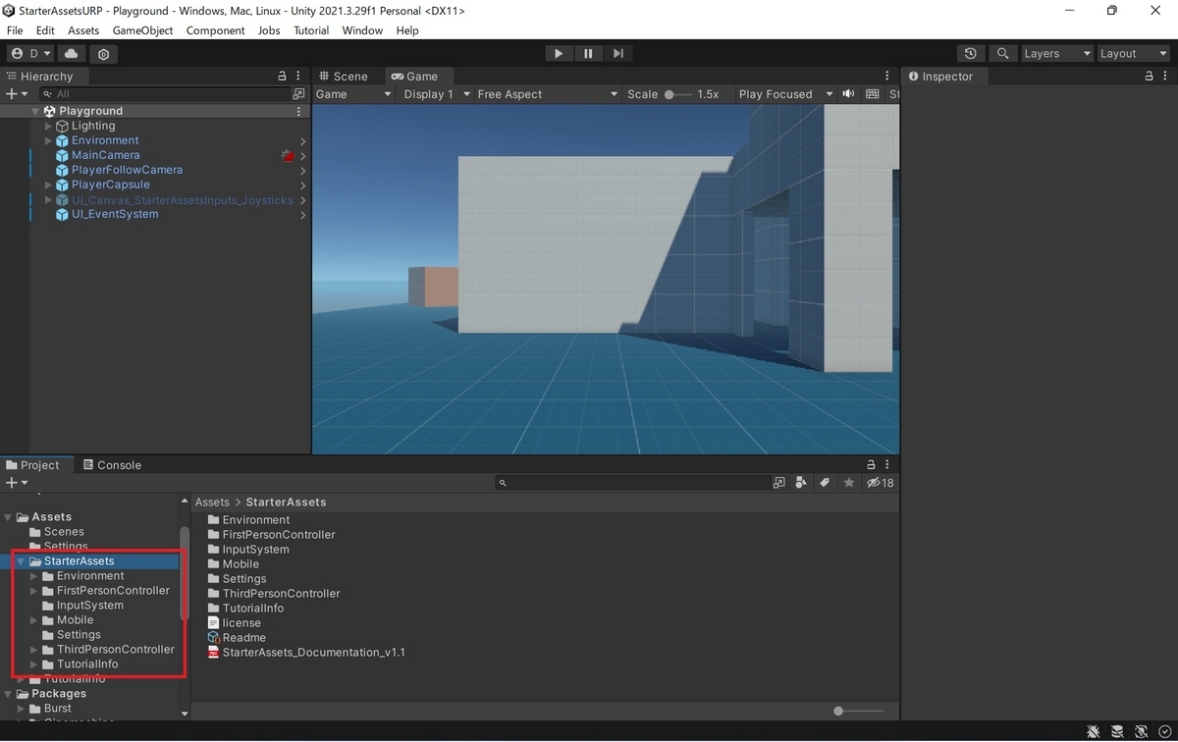The width and height of the screenshot is (1178, 742).
Task: Select the MainCamera cube icon
Action: 62,155
